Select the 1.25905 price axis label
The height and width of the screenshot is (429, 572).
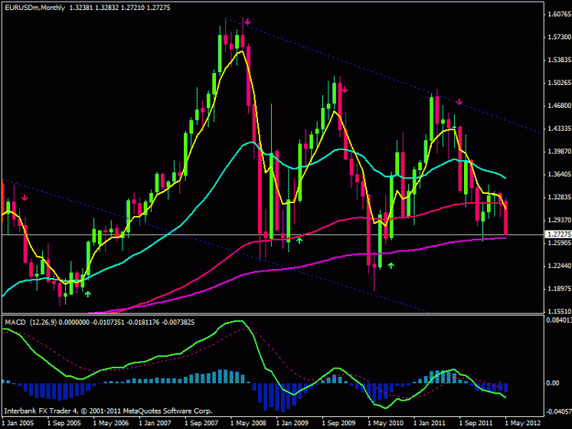click(x=559, y=242)
